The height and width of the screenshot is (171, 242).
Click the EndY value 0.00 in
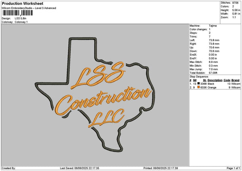click(213, 58)
